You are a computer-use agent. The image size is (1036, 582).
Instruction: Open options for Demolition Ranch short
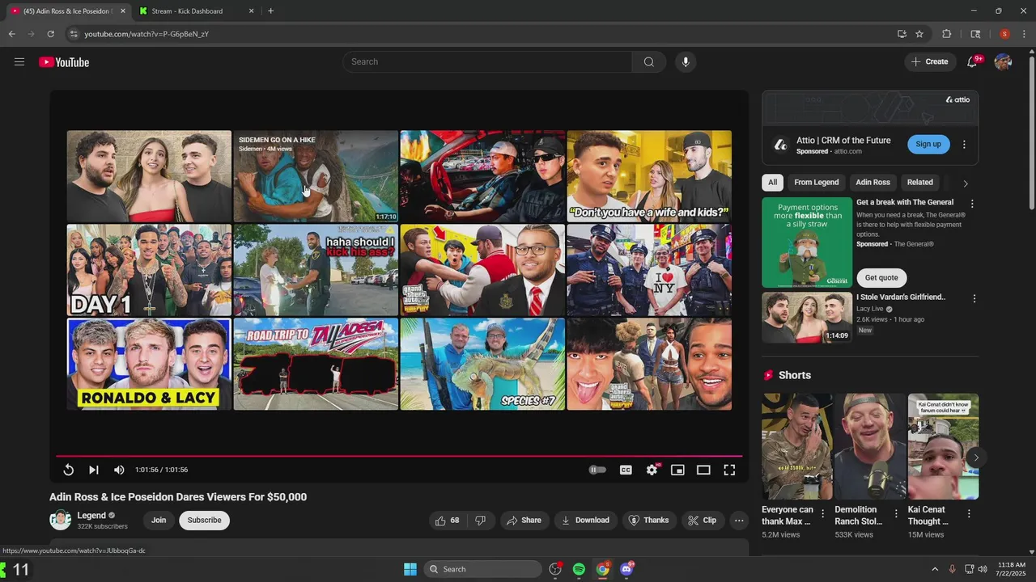pyautogui.click(x=896, y=514)
